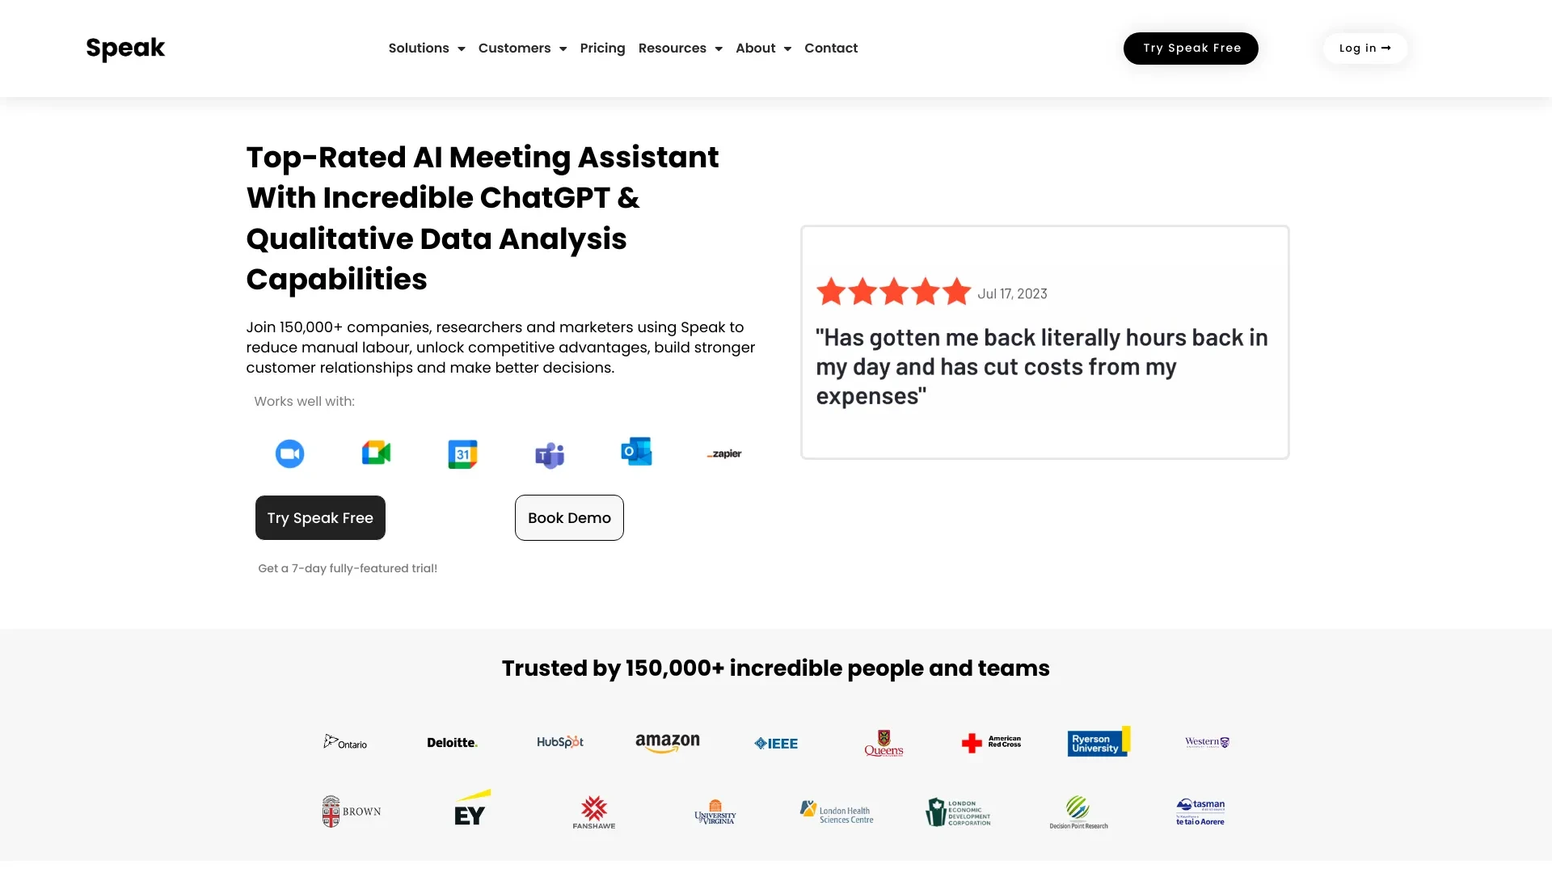Click the Deloitte trusted partner logo
Image resolution: width=1552 pixels, height=873 pixels.
452,742
